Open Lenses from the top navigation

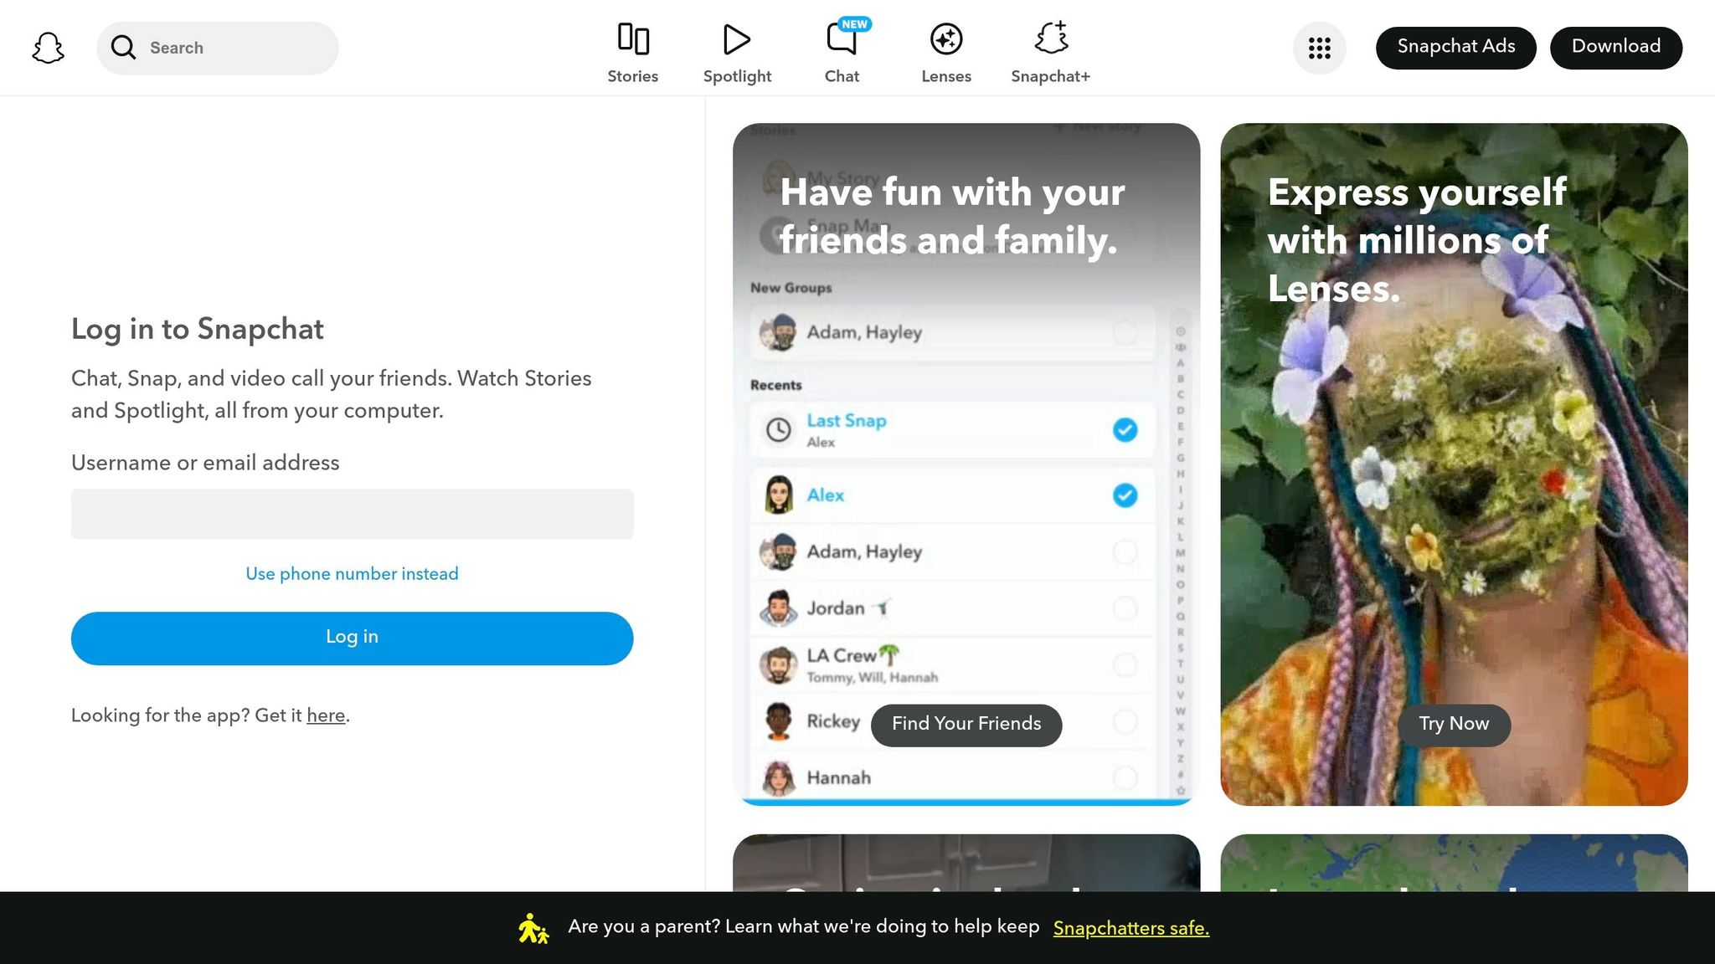pyautogui.click(x=946, y=53)
